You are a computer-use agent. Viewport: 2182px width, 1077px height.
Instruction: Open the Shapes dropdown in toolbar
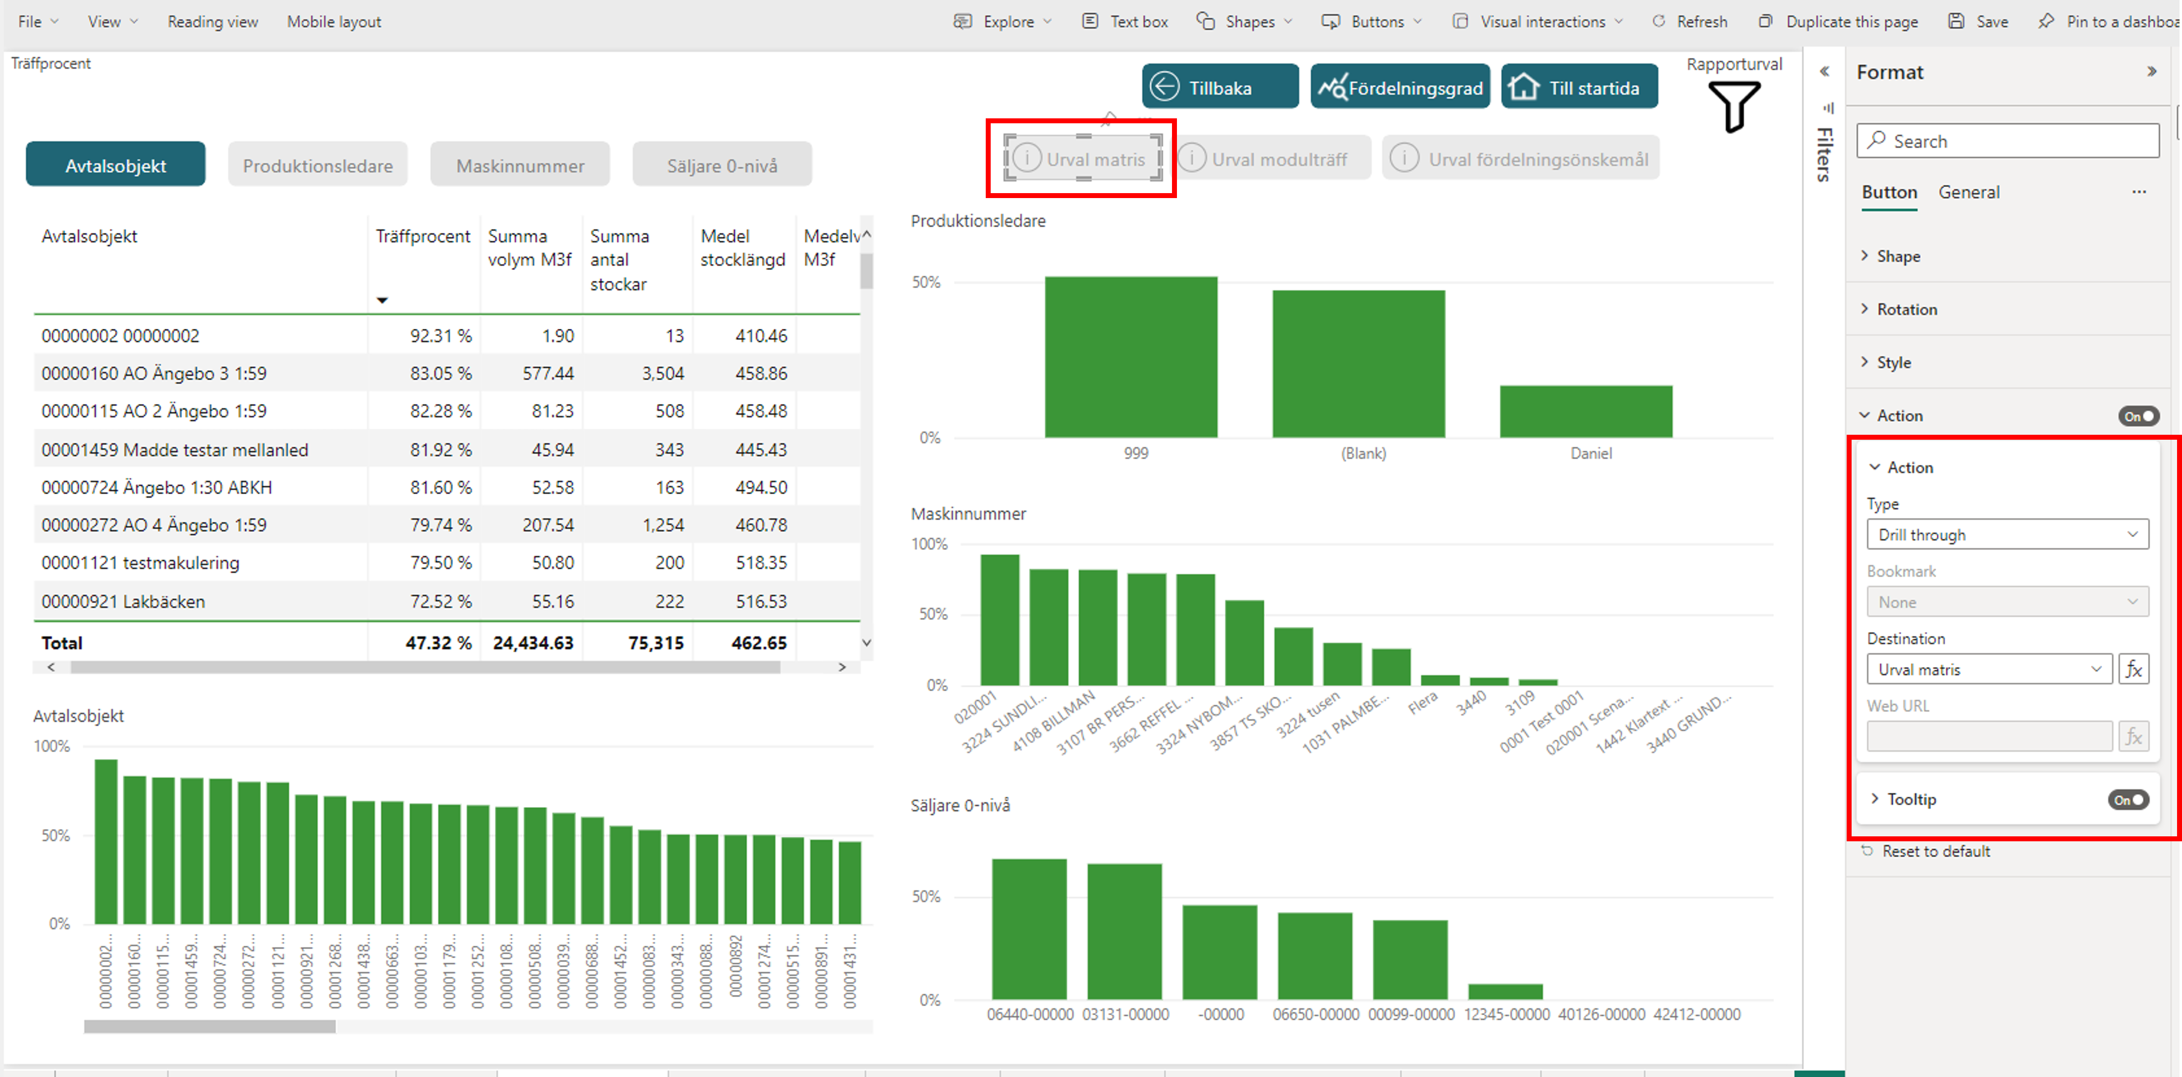(x=1244, y=21)
